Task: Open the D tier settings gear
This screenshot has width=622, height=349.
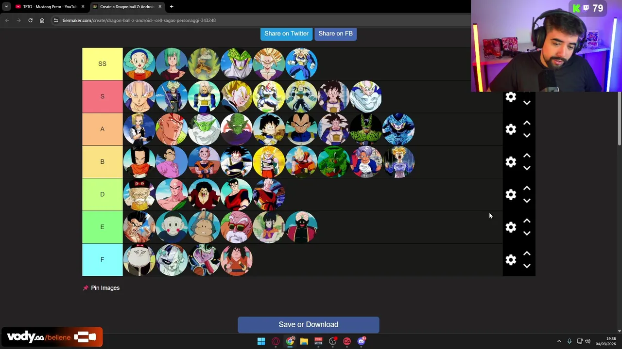Action: point(511,194)
